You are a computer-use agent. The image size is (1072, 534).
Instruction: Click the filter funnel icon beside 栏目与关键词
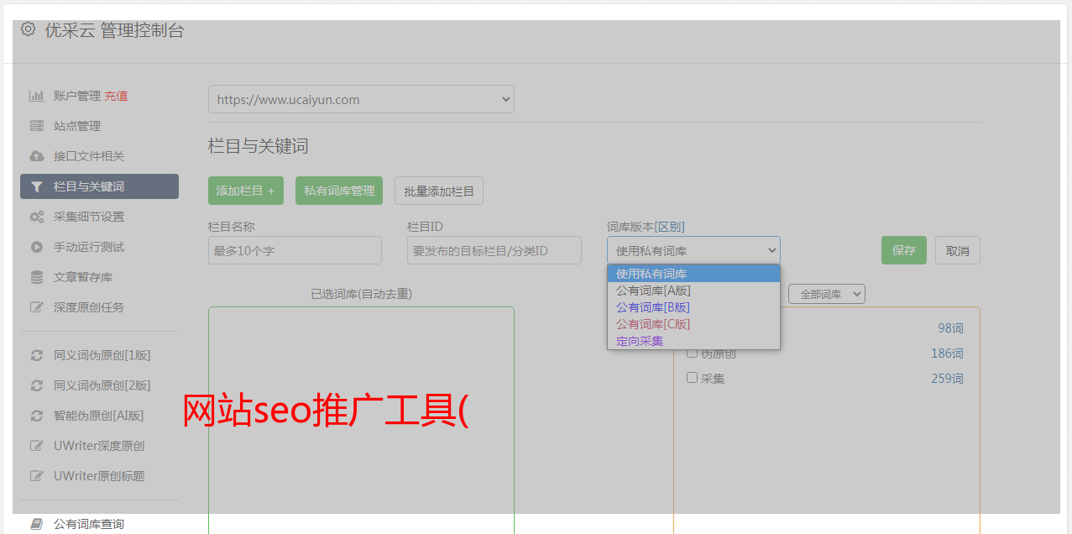(37, 186)
